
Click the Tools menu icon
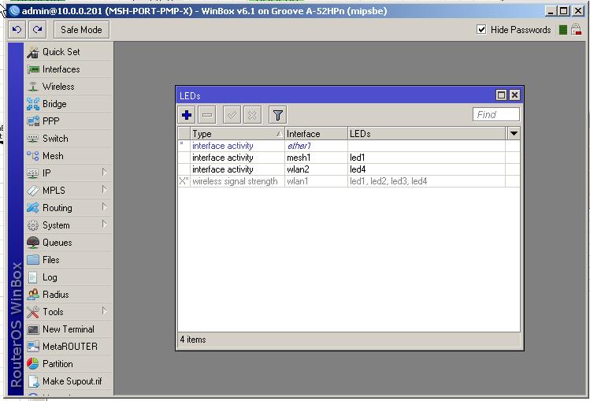click(x=33, y=312)
